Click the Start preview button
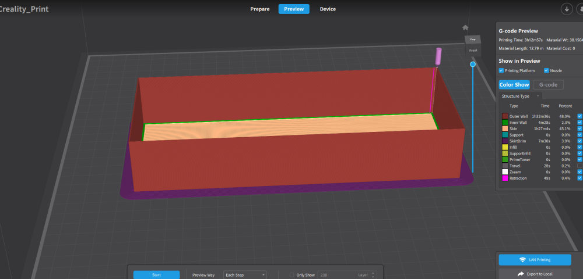583x279 pixels. tap(156, 275)
